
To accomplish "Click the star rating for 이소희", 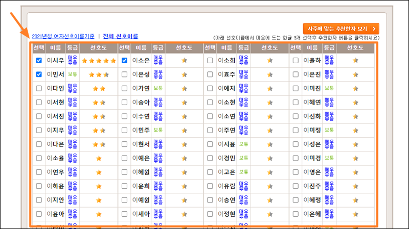I will (270, 60).
